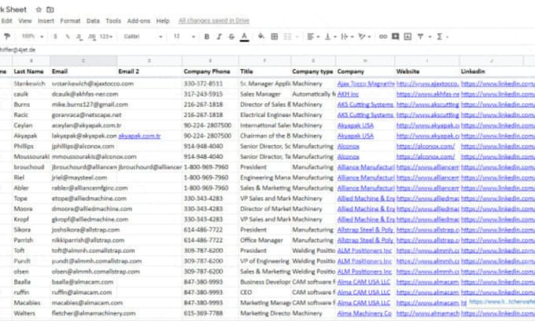Open fill color bucket
Viewport: 535px width, 321px height.
click(x=261, y=36)
